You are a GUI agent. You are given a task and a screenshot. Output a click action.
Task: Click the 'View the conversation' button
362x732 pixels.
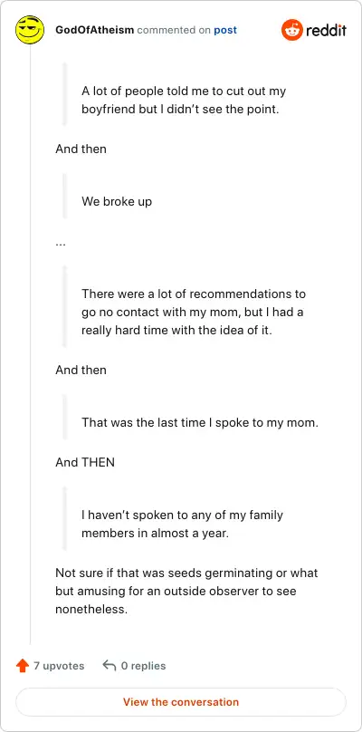click(x=181, y=702)
